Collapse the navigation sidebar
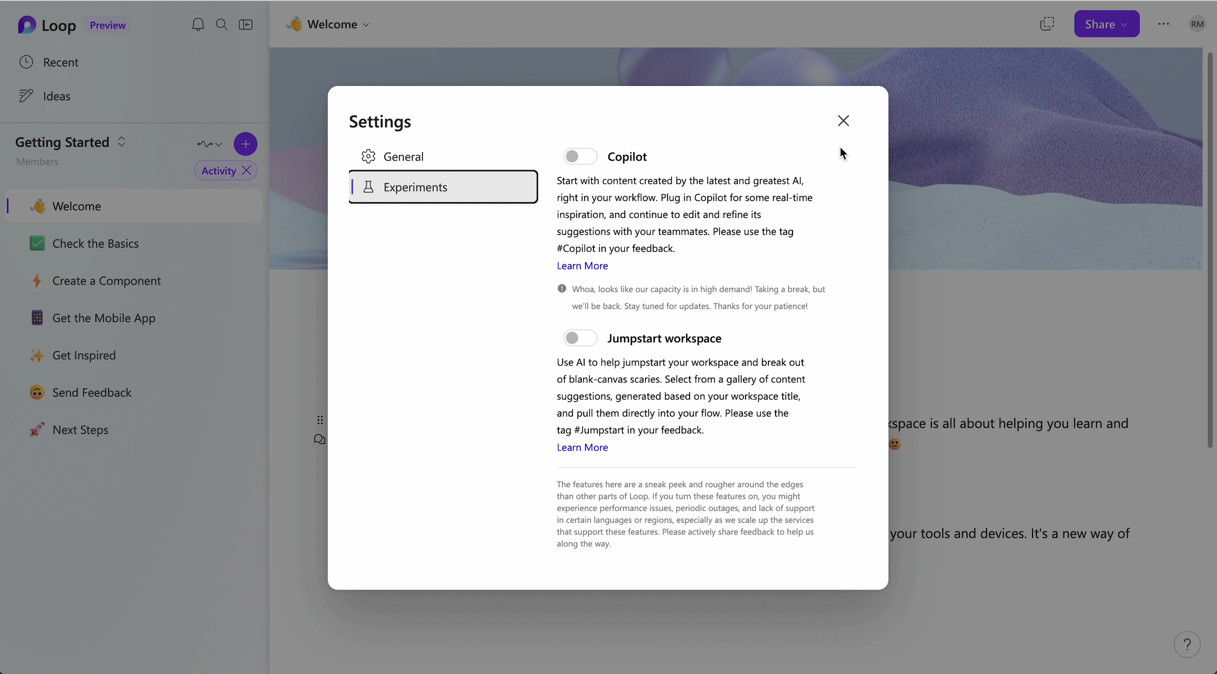This screenshot has width=1217, height=674. [246, 24]
